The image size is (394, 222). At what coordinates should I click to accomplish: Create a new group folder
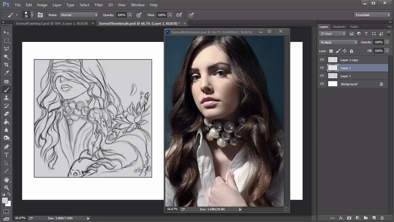click(366, 218)
